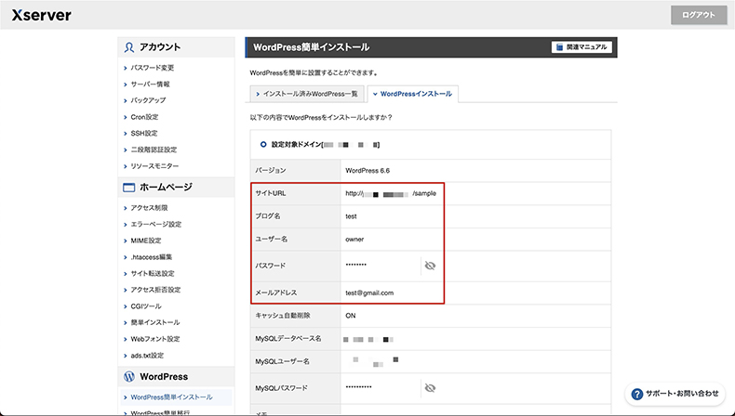The height and width of the screenshot is (416, 735).
Task: Click the manual book icon
Action: point(559,47)
